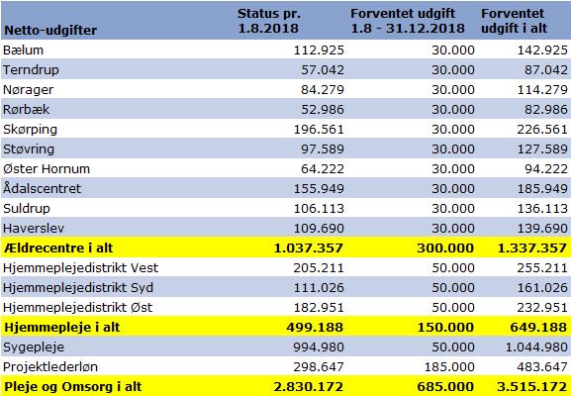Select the Ældrecentre i alt summary row

[x=285, y=247]
